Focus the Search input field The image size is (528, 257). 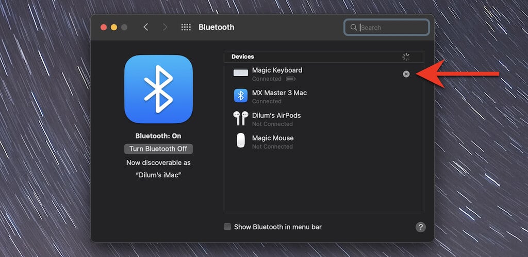(x=387, y=28)
